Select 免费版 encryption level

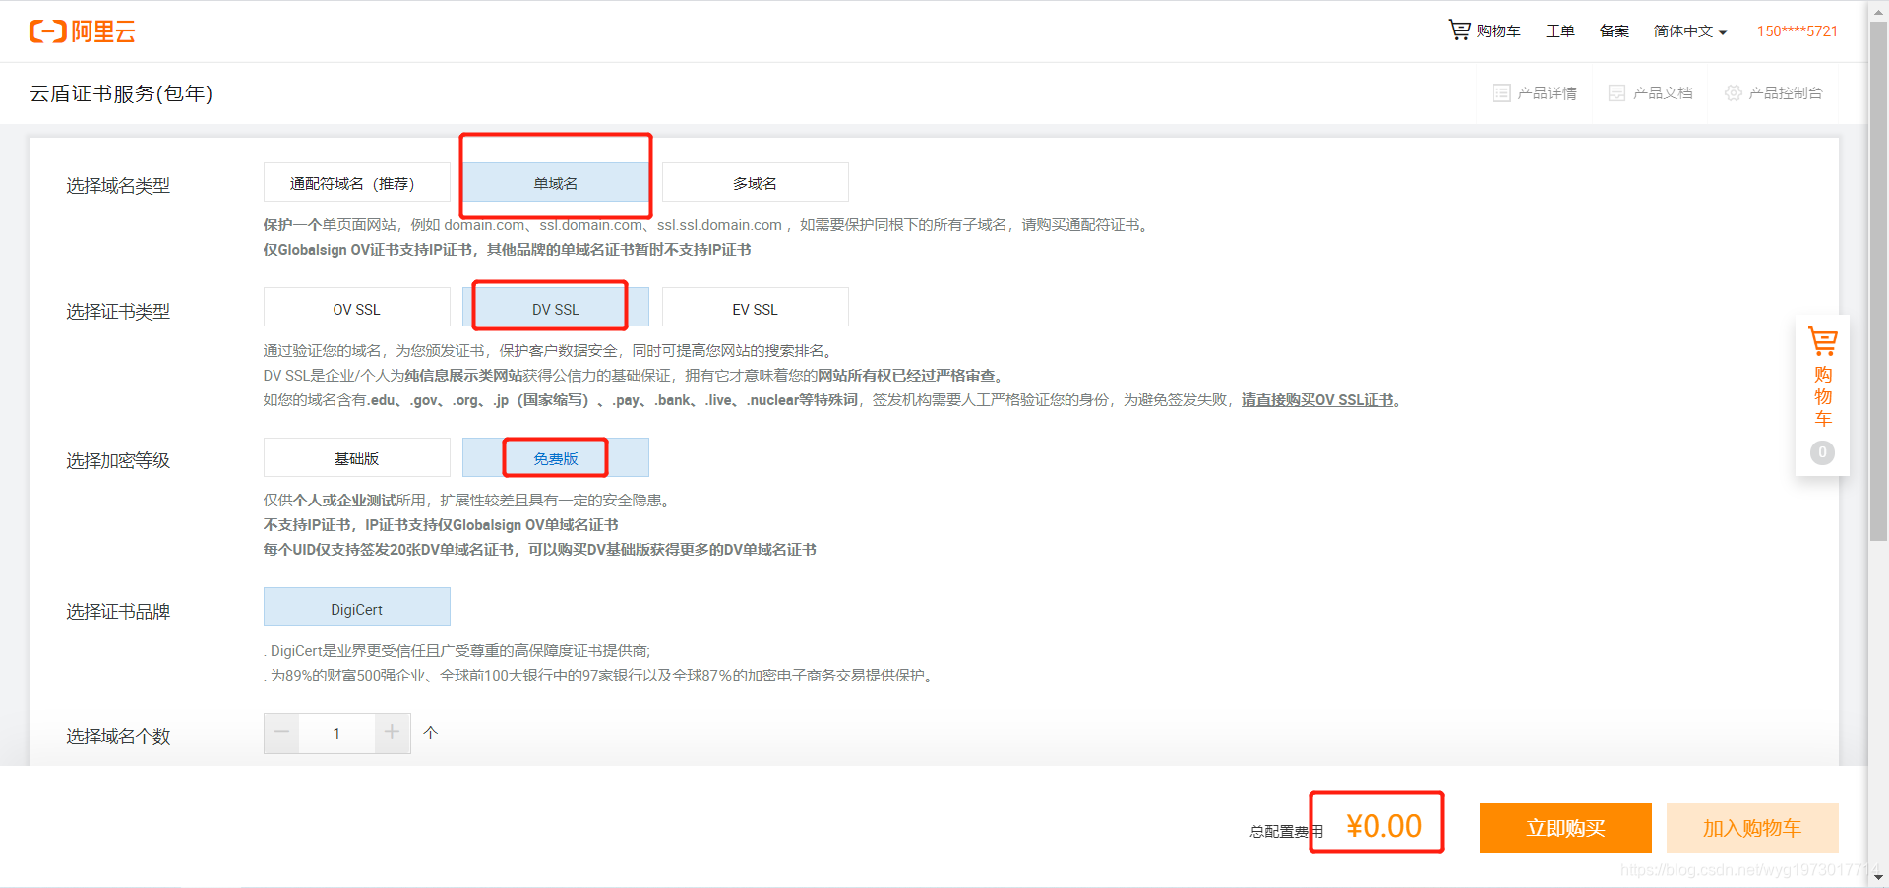pos(556,458)
